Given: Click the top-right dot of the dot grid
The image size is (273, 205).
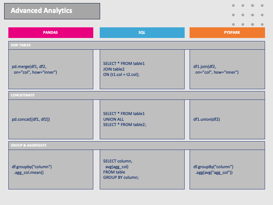Looking at the screenshot, I should (262, 6).
